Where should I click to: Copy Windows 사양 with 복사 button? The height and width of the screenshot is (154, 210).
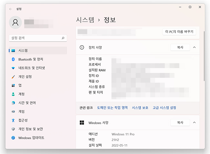click(x=180, y=123)
